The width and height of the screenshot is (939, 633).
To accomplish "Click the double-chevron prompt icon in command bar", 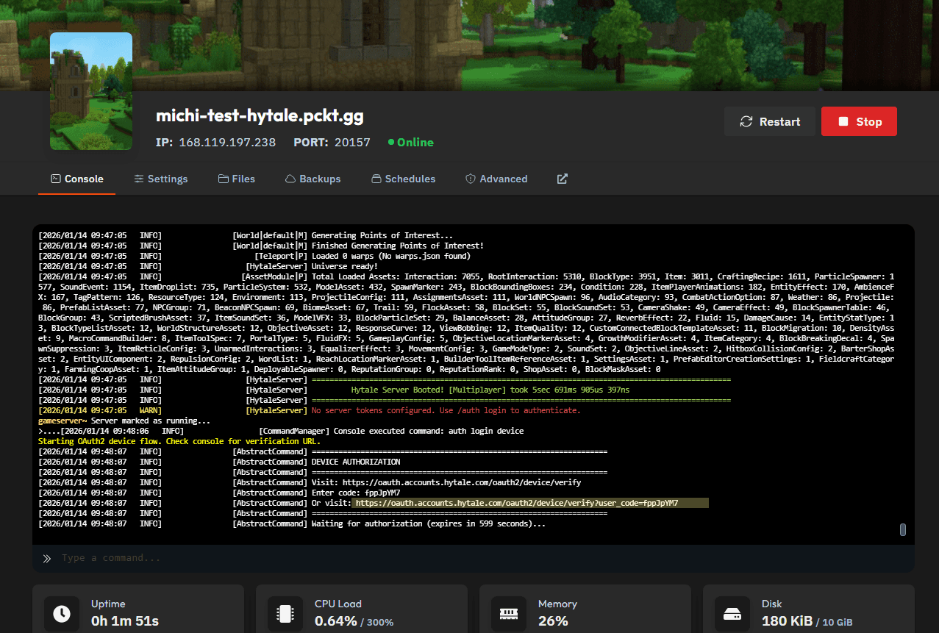I will pos(46,557).
